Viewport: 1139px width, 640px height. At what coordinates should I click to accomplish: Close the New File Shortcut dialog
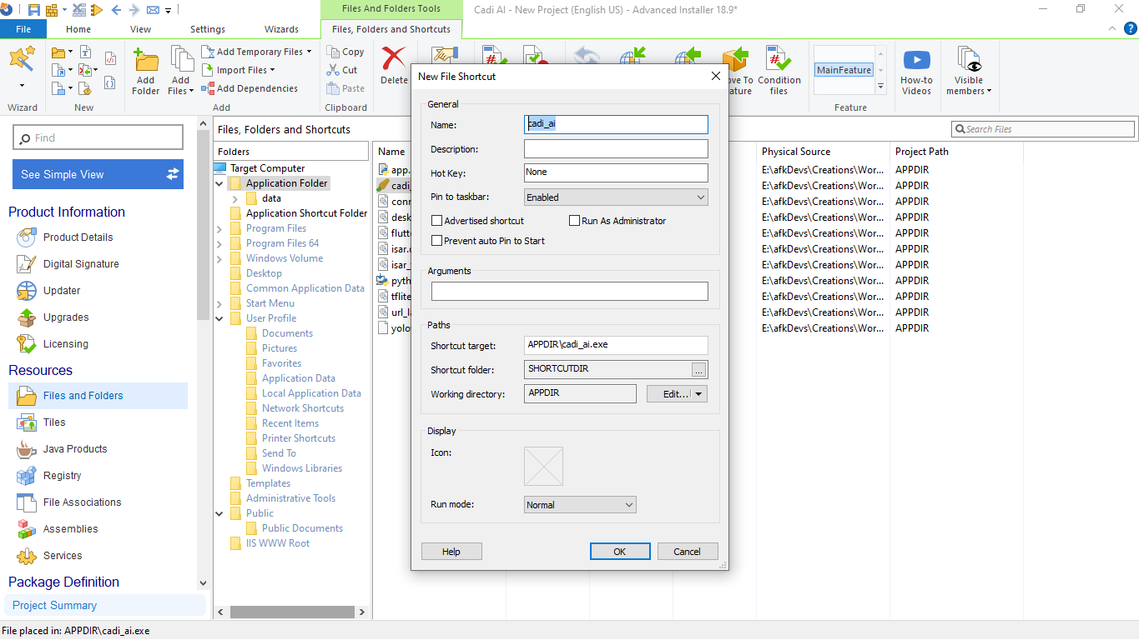click(715, 76)
